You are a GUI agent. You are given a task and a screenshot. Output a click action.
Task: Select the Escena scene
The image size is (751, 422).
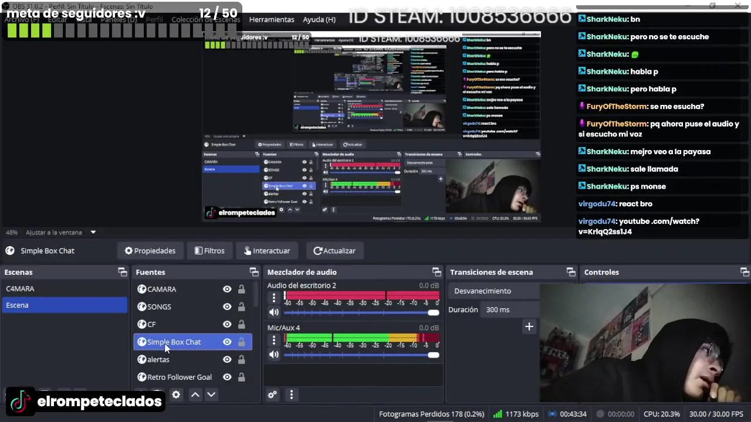pyautogui.click(x=65, y=305)
